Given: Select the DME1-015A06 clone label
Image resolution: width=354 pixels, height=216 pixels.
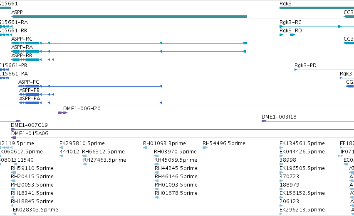Looking at the screenshot, I should point(30,133).
